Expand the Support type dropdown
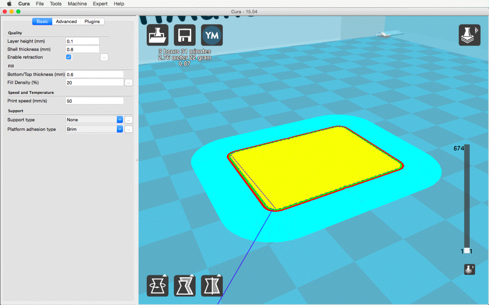Viewport: 489px width, 305px height. pyautogui.click(x=120, y=120)
